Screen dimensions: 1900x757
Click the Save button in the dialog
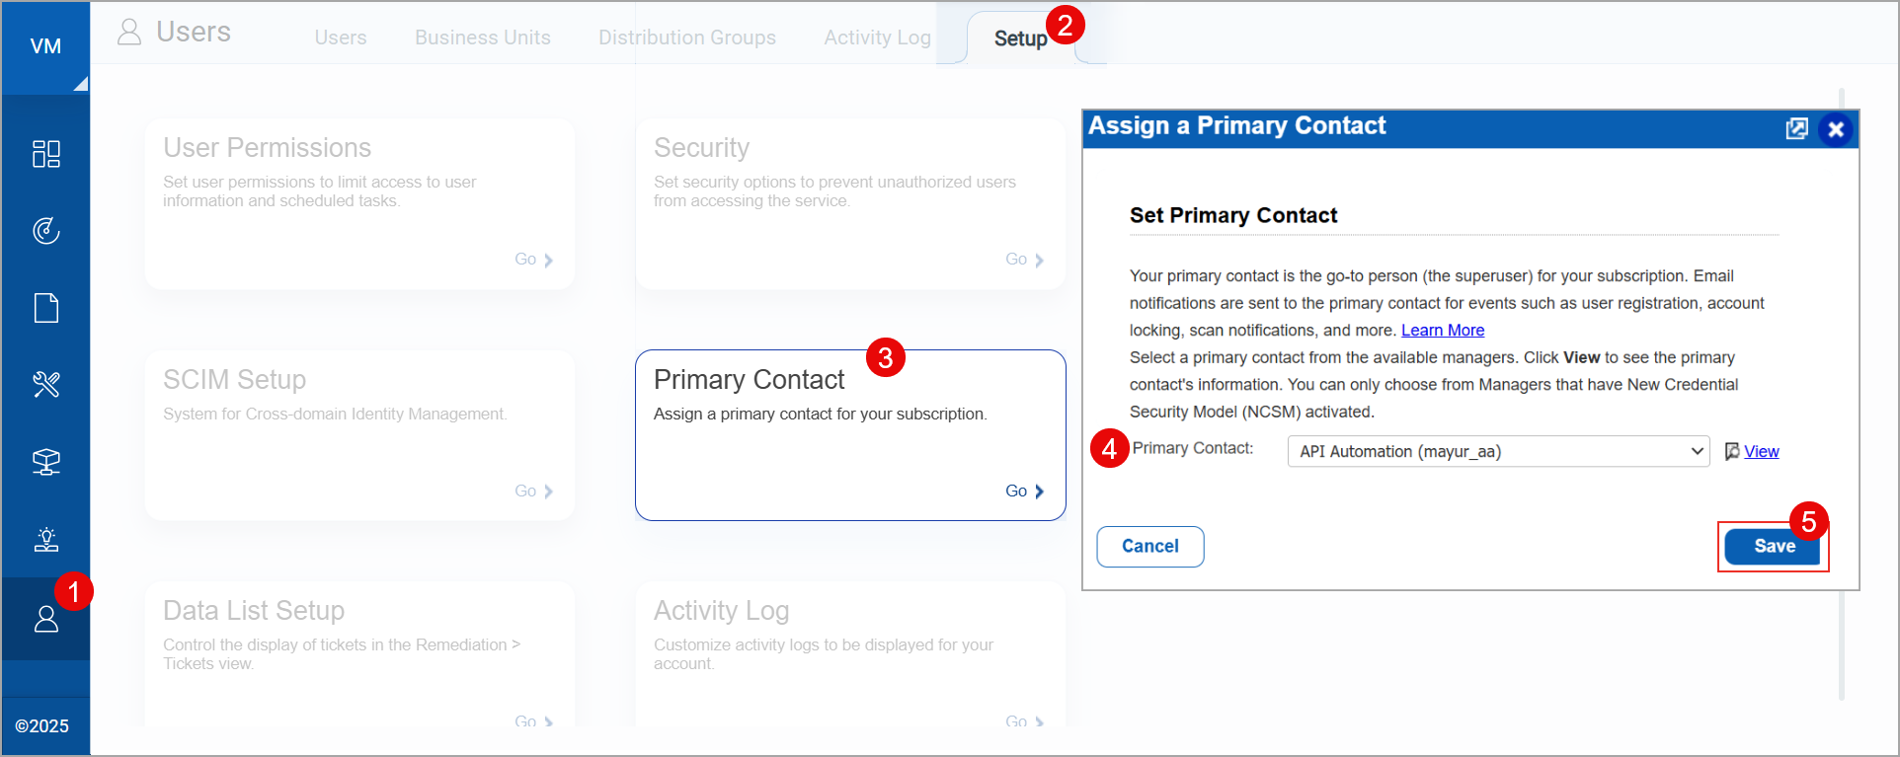click(x=1773, y=546)
